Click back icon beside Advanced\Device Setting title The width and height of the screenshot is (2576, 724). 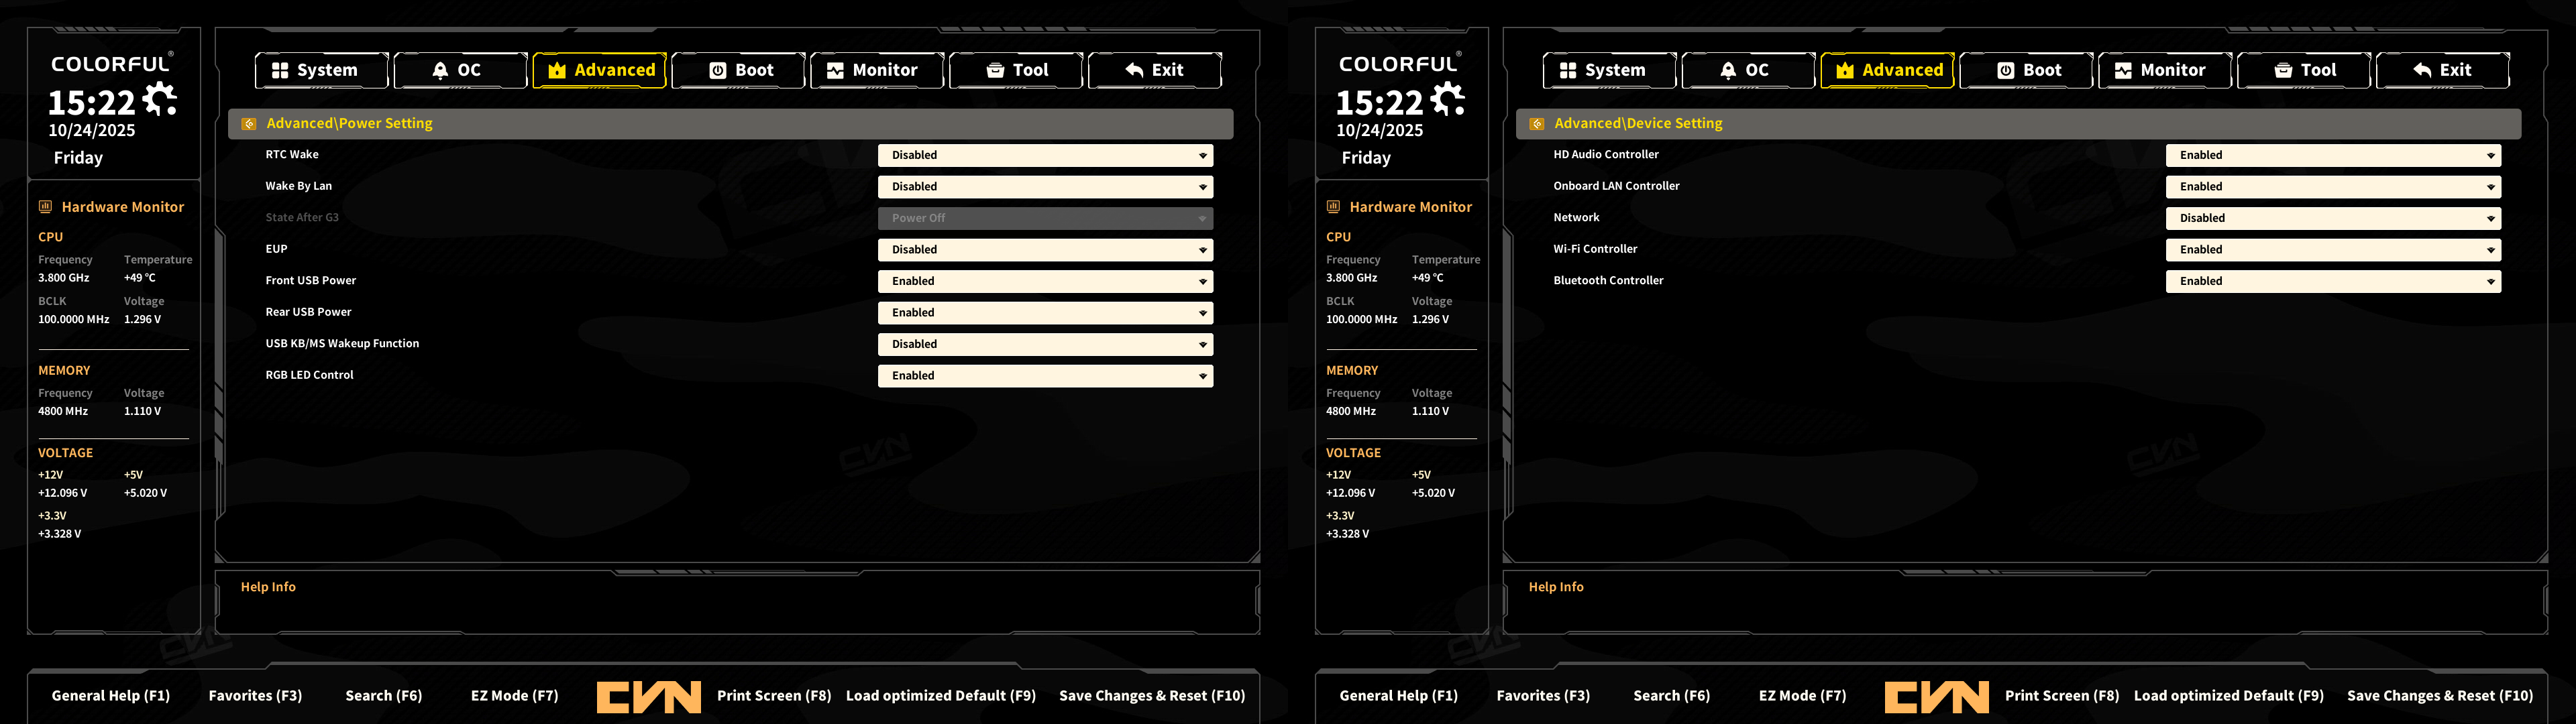[1537, 124]
